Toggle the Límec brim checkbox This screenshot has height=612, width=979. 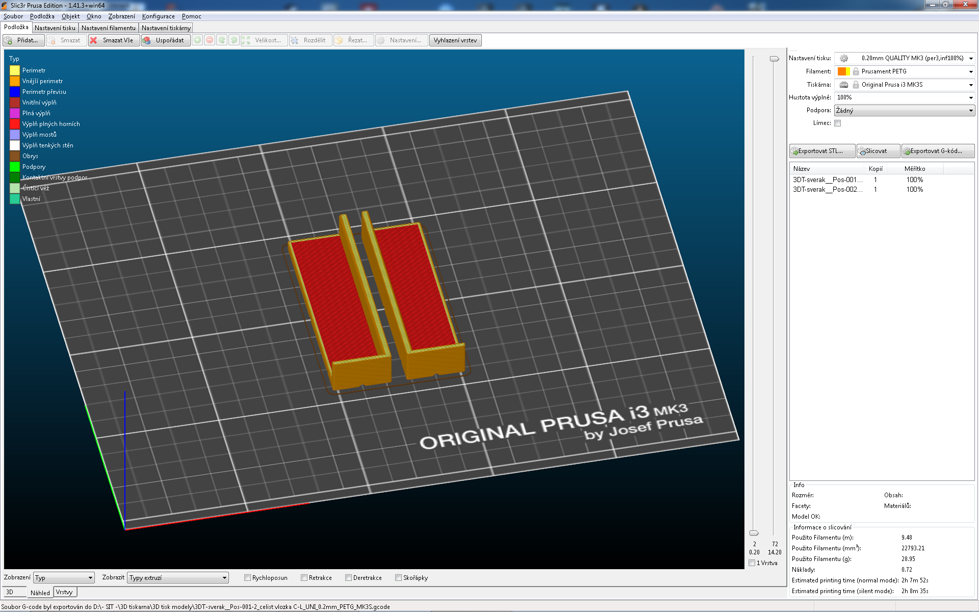(x=837, y=123)
